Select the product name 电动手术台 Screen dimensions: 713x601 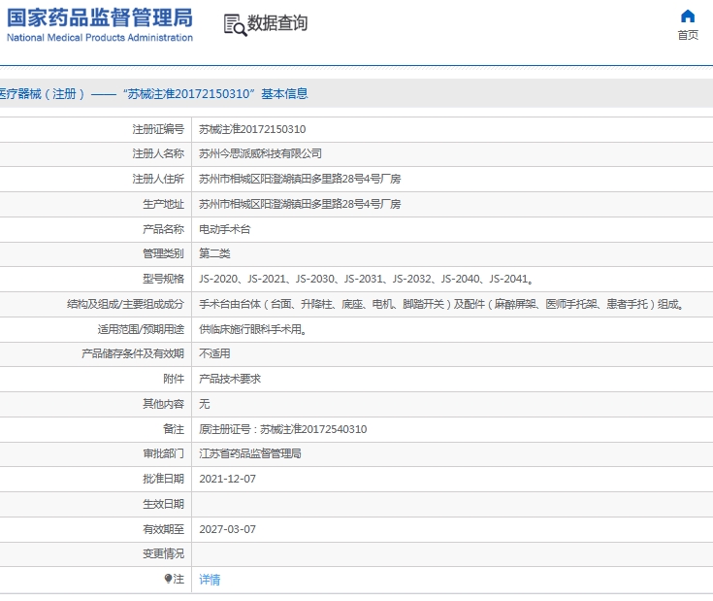225,229
